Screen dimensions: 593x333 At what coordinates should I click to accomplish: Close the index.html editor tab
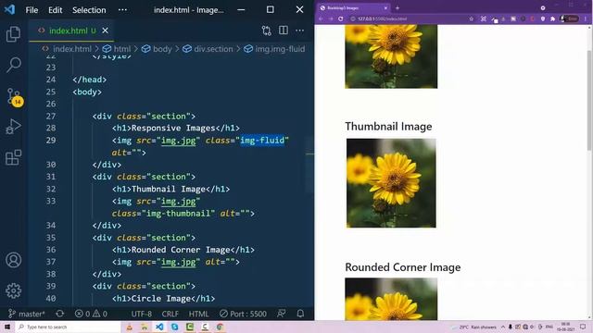(105, 31)
